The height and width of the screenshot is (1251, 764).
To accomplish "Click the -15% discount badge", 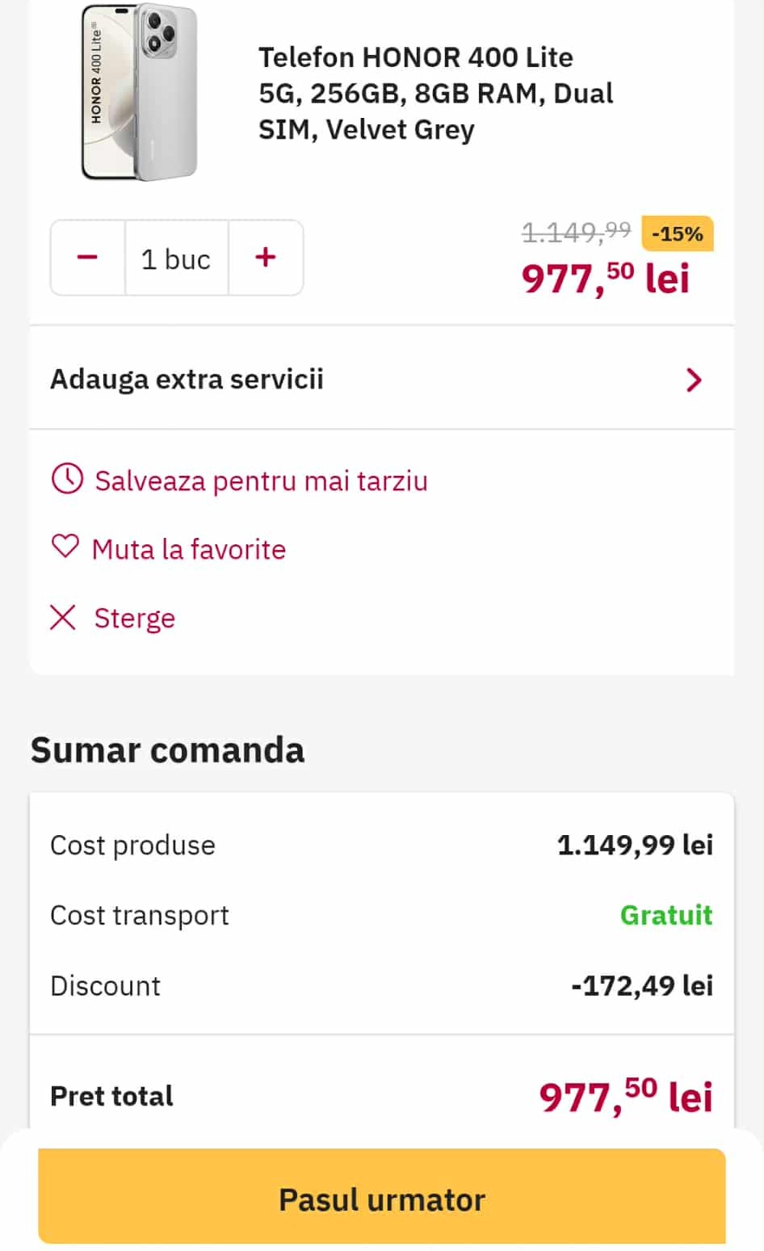I will pyautogui.click(x=677, y=234).
